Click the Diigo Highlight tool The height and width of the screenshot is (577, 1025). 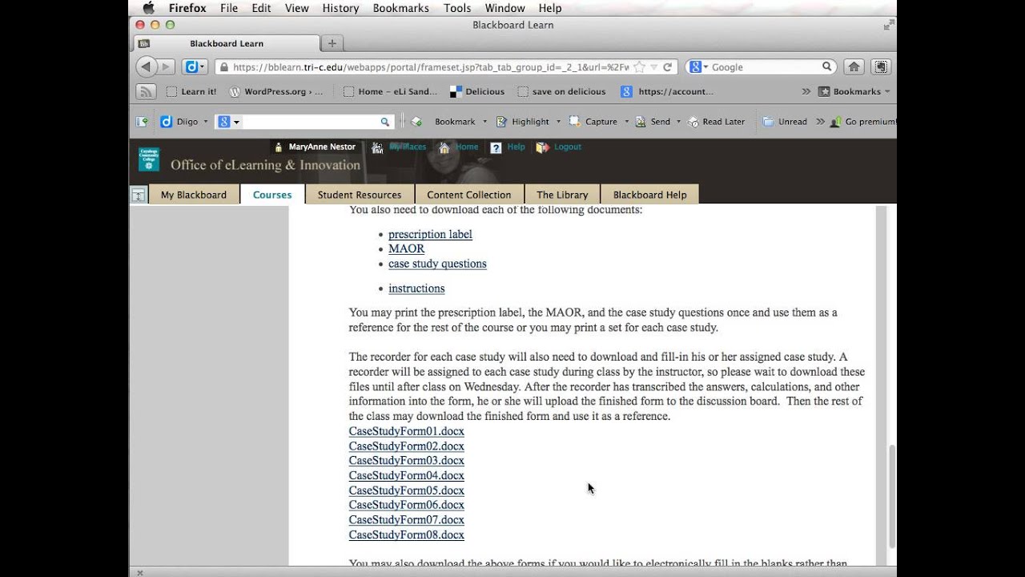click(523, 122)
